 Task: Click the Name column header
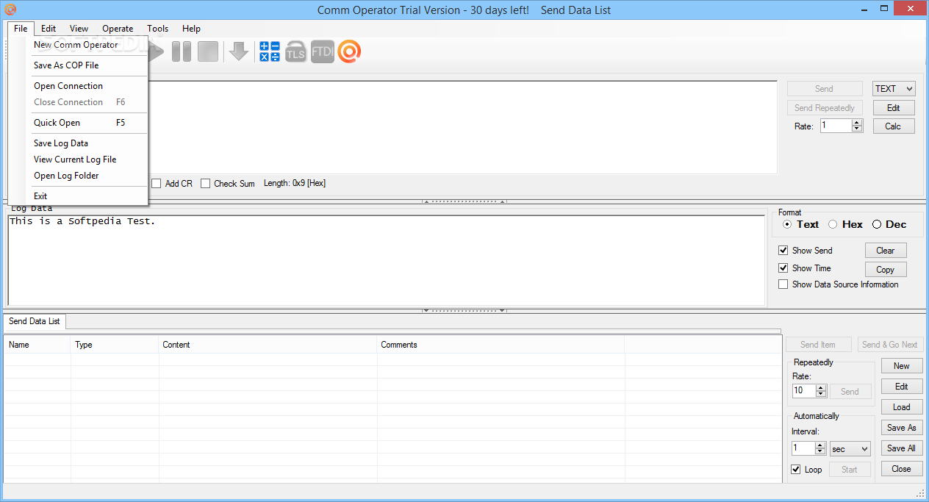pyautogui.click(x=37, y=345)
